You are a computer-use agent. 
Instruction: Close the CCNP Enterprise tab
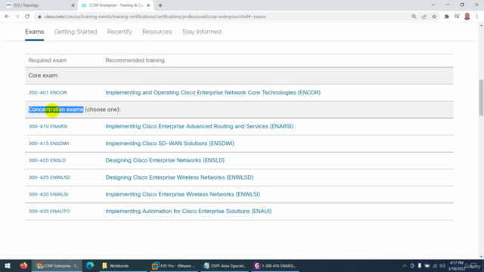(x=148, y=5)
